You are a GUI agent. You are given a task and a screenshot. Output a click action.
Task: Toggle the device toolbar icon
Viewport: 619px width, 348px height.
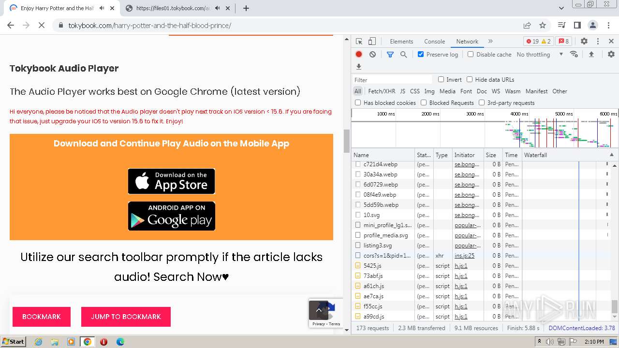[372, 42]
